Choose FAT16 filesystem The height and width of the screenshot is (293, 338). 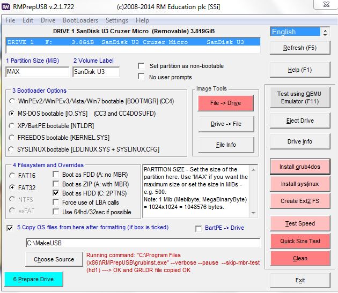pyautogui.click(x=12, y=176)
